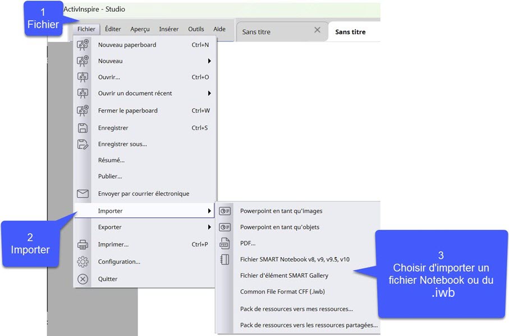Click the SMART Notebook file icon
The height and width of the screenshot is (336, 509).
(x=224, y=259)
